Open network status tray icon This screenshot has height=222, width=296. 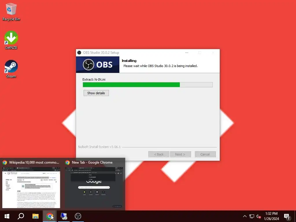click(252, 216)
